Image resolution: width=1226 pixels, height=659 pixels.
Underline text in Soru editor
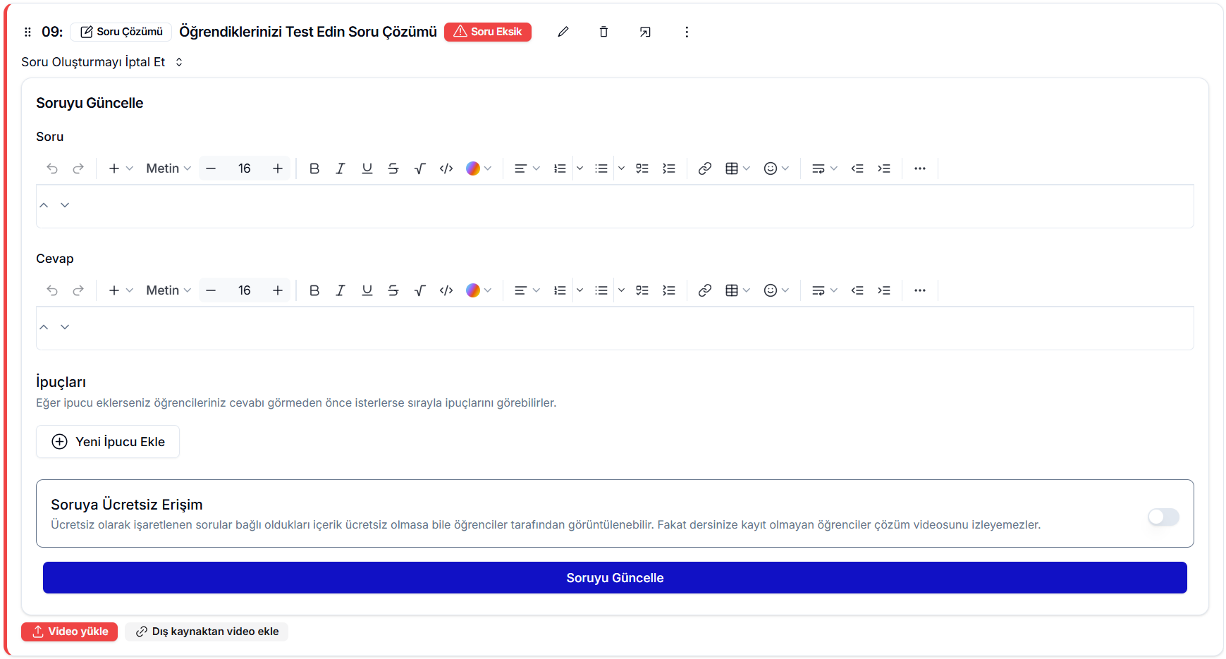point(367,168)
